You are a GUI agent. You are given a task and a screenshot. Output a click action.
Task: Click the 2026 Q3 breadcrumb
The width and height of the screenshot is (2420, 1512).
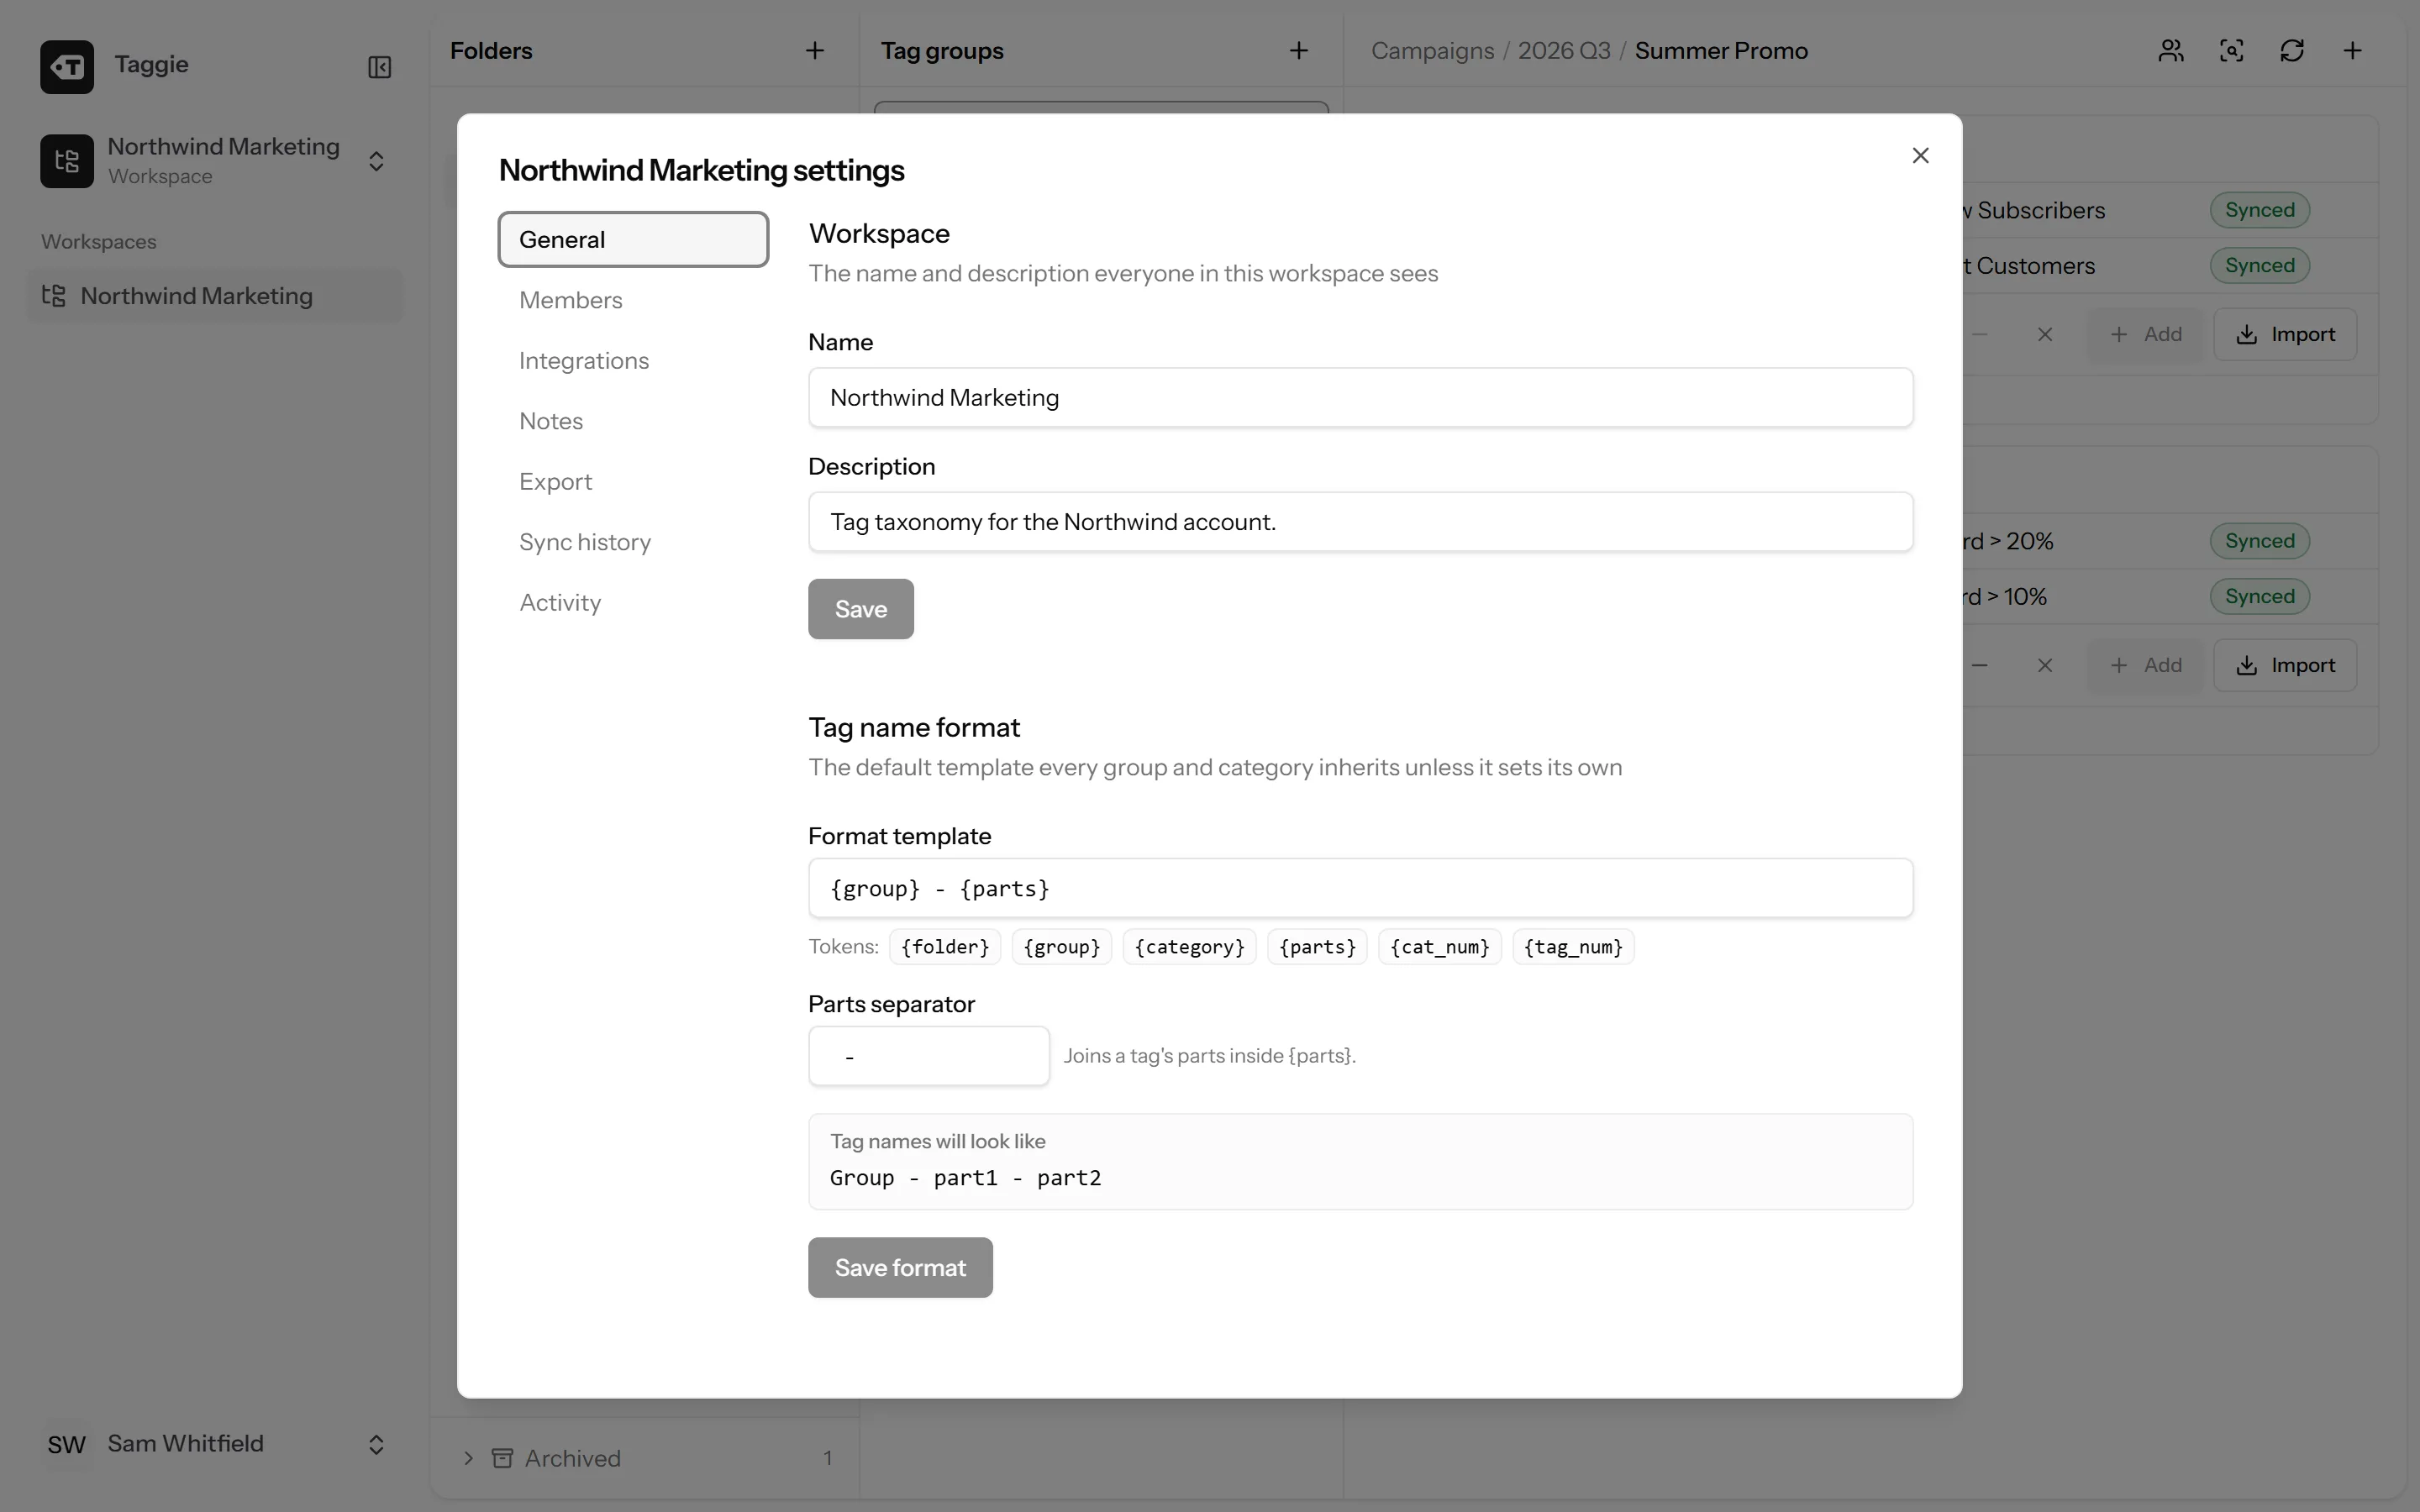click(x=1564, y=51)
